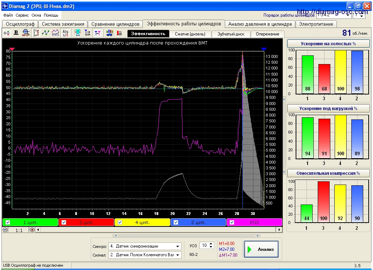Viewport: 373px width, 270px height.
Task: Click the УОЗ value input field
Action: click(x=204, y=245)
